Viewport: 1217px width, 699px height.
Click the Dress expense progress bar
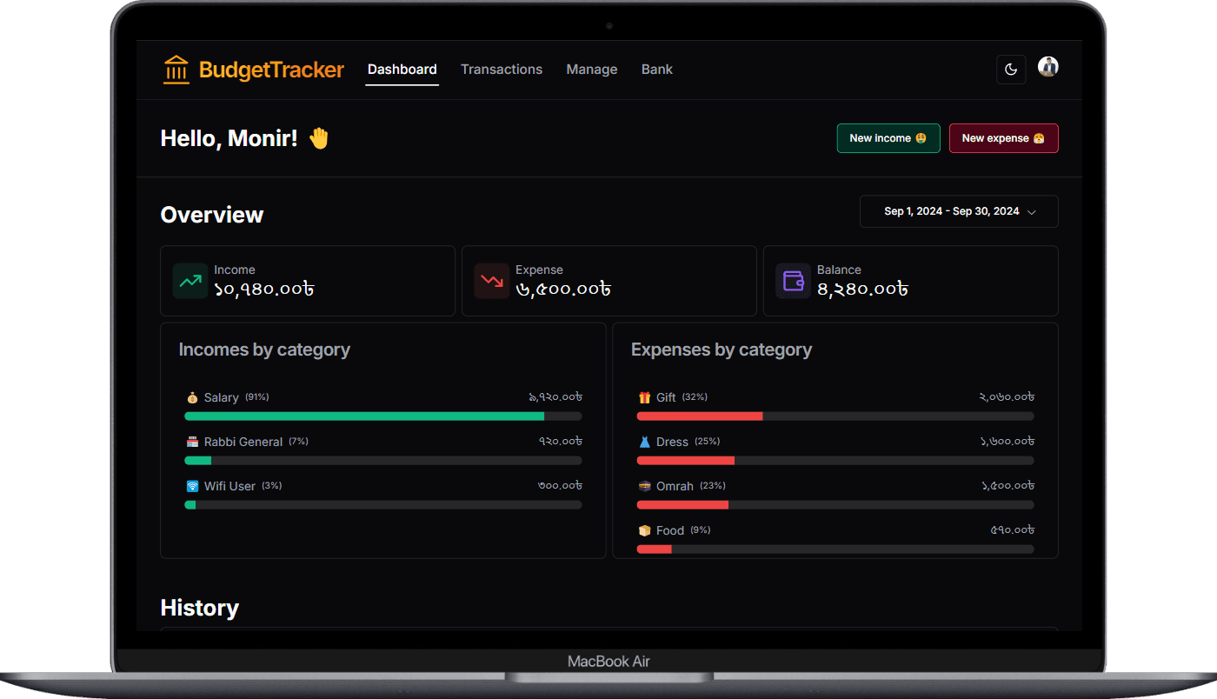tap(835, 461)
